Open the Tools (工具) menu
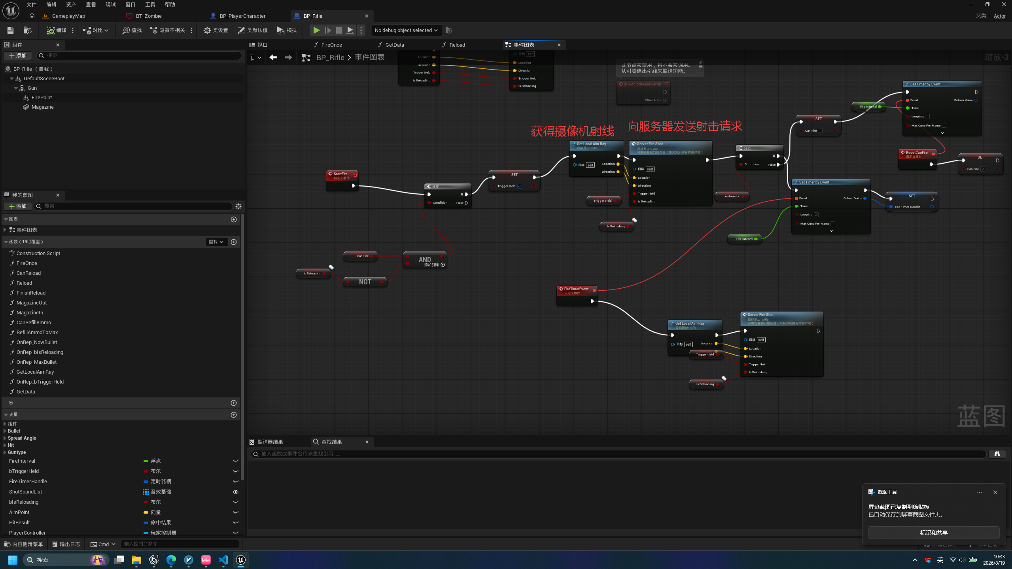The image size is (1012, 569). [x=150, y=5]
